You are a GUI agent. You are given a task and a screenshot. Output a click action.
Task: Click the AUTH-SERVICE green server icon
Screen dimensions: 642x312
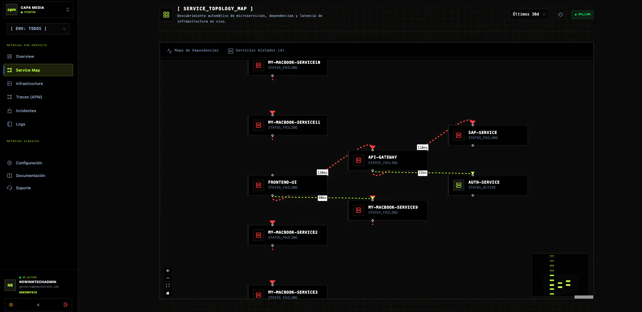[x=459, y=185]
